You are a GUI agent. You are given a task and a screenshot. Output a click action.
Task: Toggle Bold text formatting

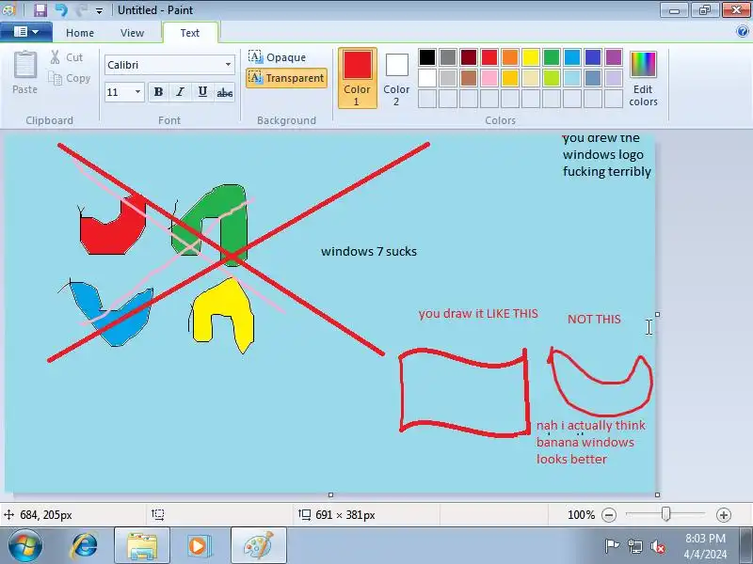tap(158, 92)
